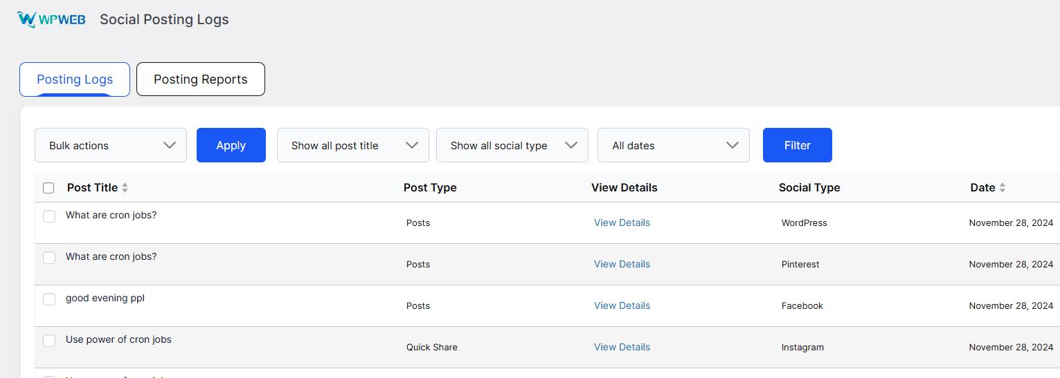Check the first 'What are cron jobs?' row
Screen dimensions: 1060x378
click(49, 216)
